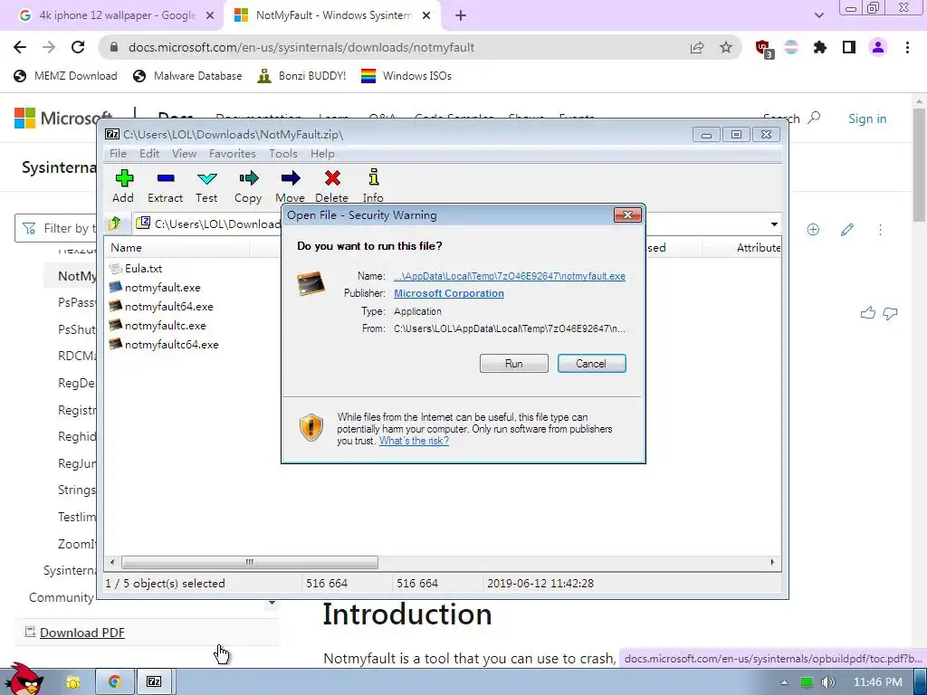
Task: Open the Chrome extensions puzzle icon
Action: pyautogui.click(x=820, y=47)
